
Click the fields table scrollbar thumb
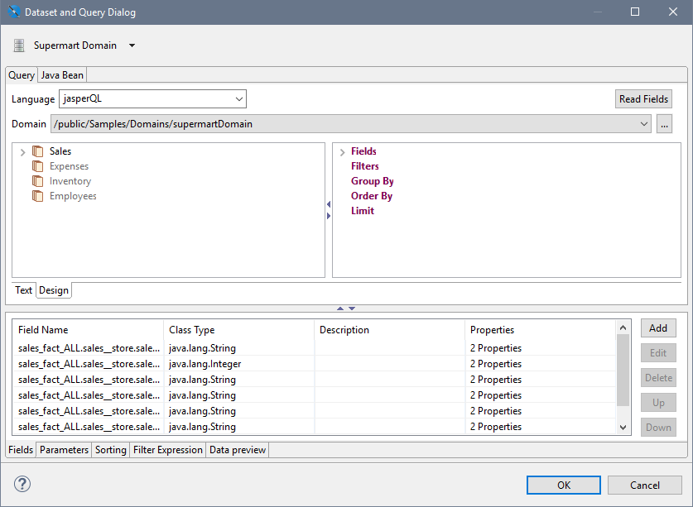[x=623, y=370]
